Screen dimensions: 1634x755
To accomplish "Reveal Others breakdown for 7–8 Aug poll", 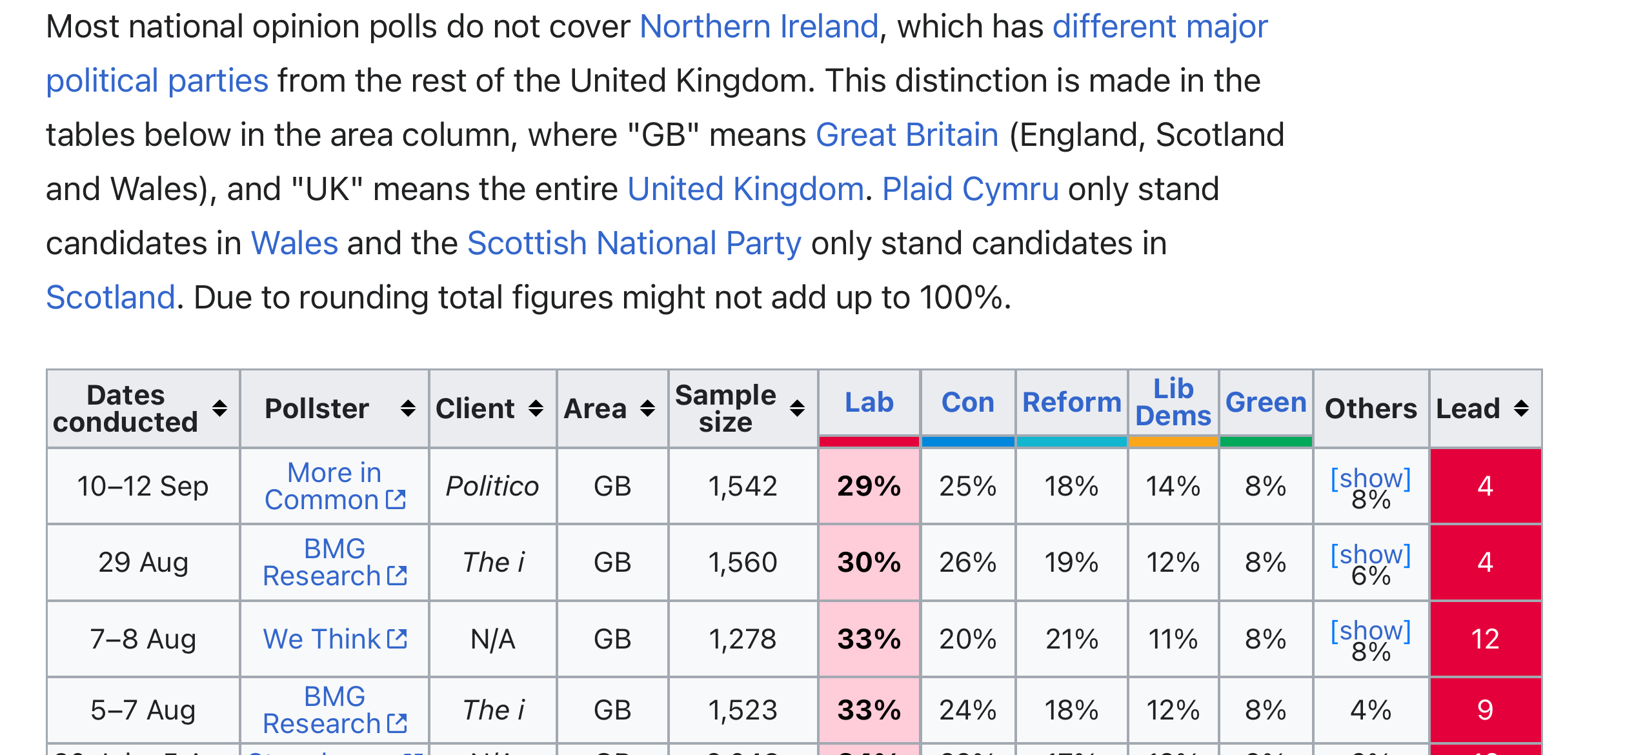I will click(1371, 631).
